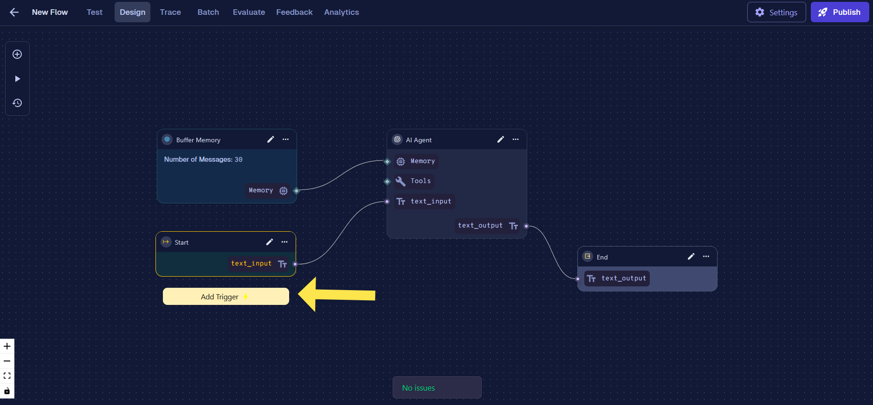This screenshot has width=873, height=405.
Task: Switch to the Trace tab
Action: (170, 12)
